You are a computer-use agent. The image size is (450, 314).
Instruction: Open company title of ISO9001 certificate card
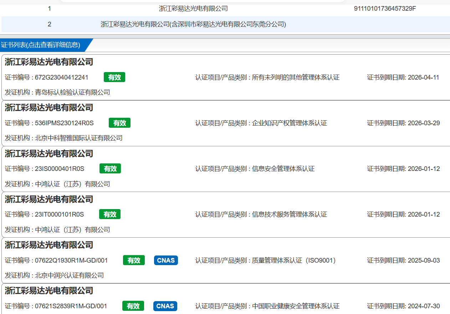49,245
